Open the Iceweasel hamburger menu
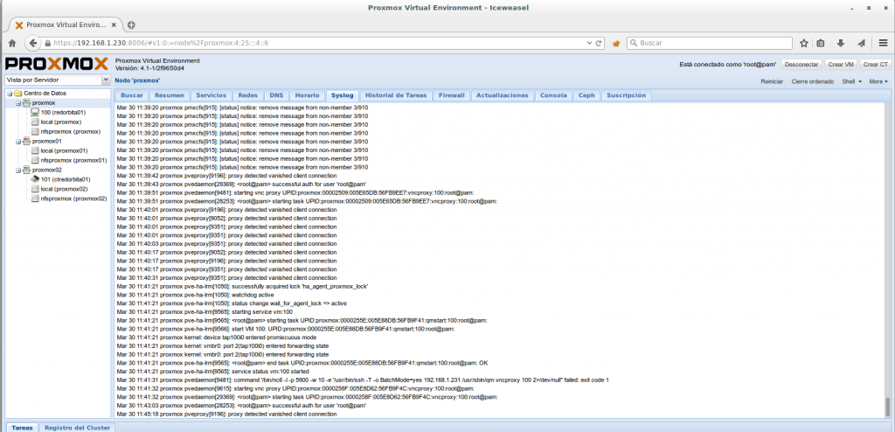This screenshot has height=432, width=895. point(882,42)
